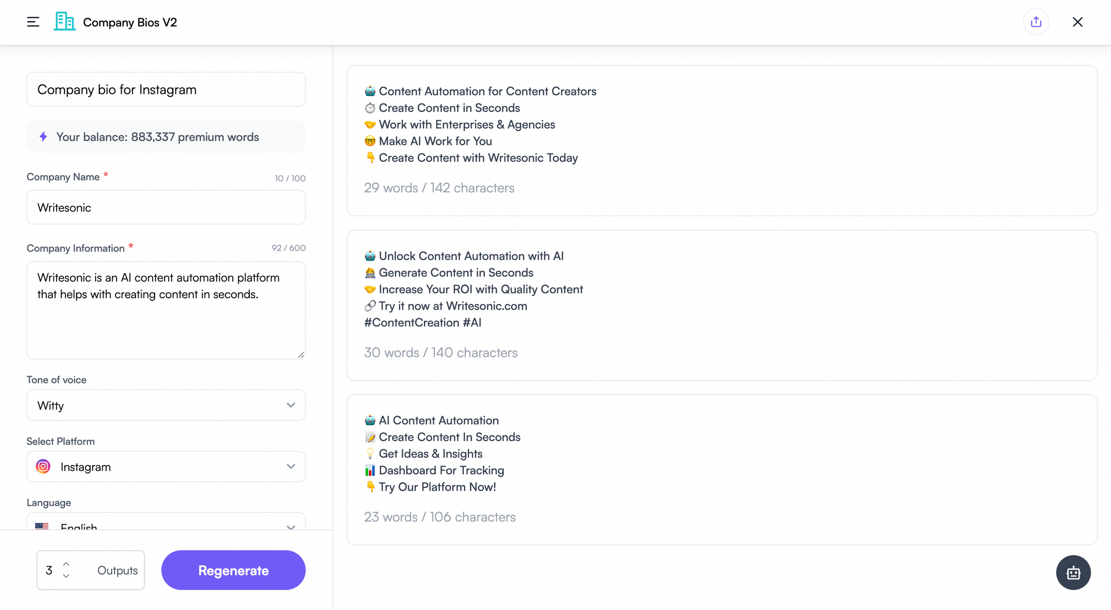Viewport: 1111px width, 610px height.
Task: Click the Regenerate button
Action: coord(233,571)
